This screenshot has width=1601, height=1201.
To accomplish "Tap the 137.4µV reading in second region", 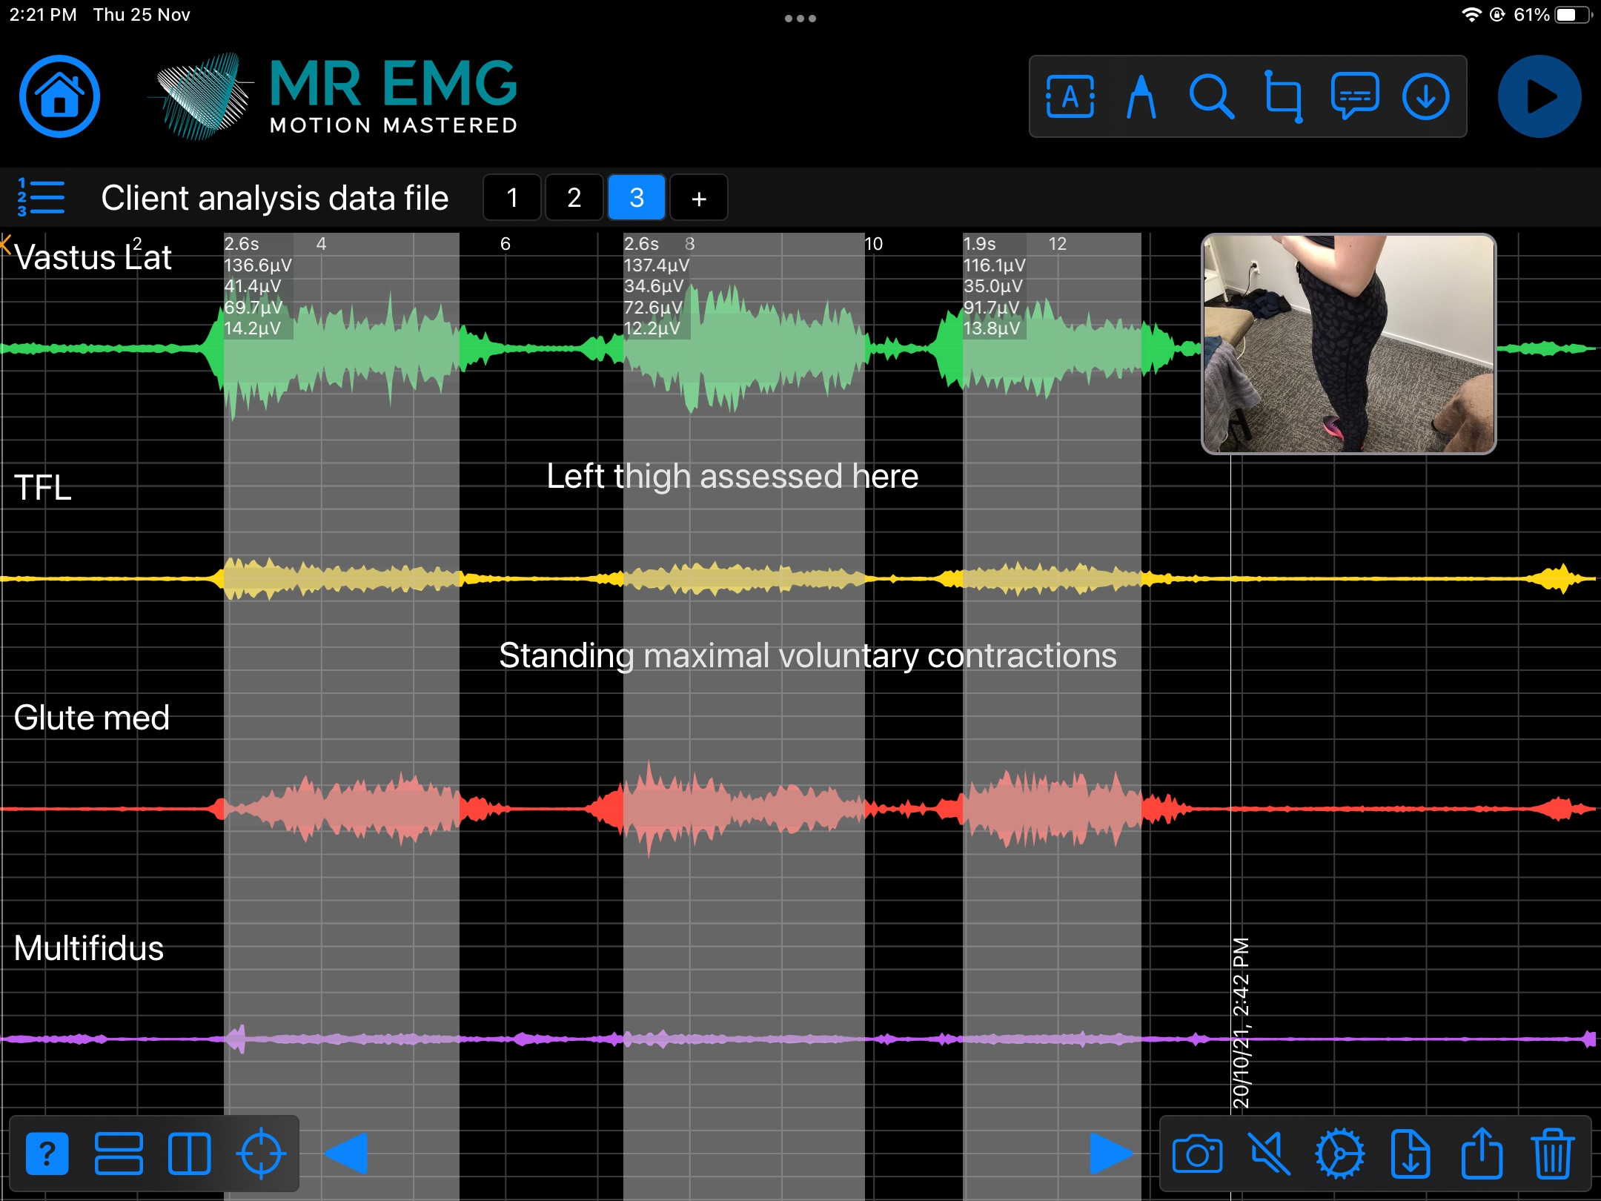I will pos(657,265).
